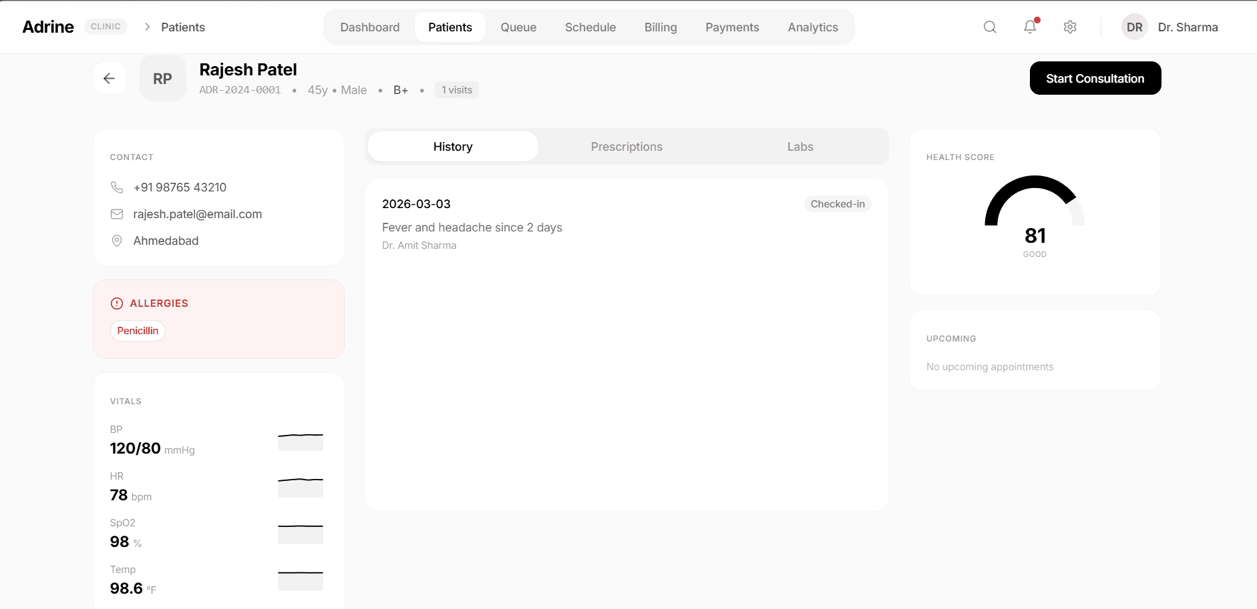The width and height of the screenshot is (1257, 609).
Task: Open settings with the gear icon
Action: click(x=1069, y=27)
